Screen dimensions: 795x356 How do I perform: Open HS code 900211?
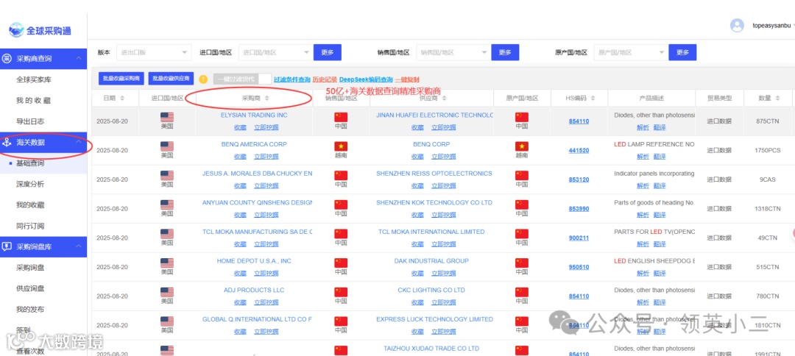579,238
